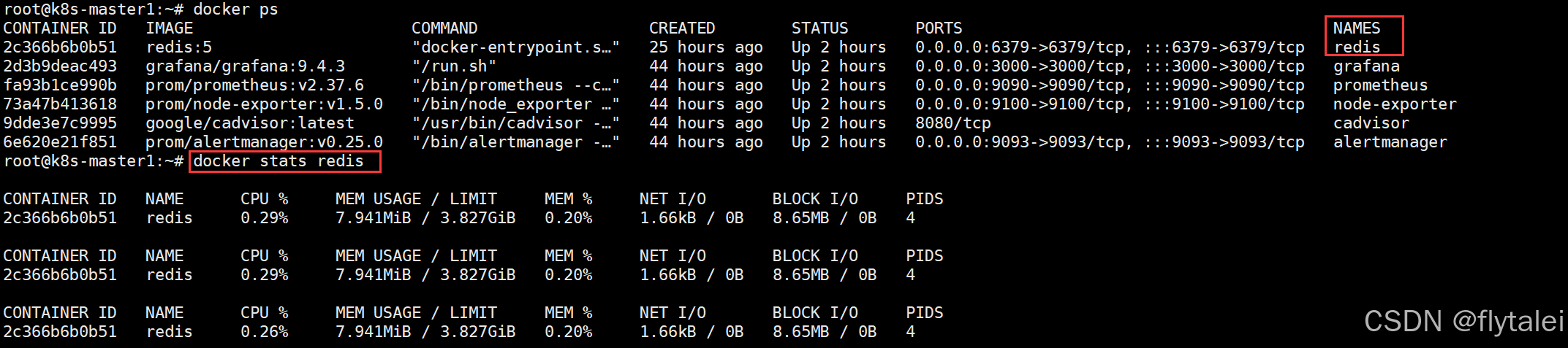Click redis ports 6379->6379/tcp mapping
Image resolution: width=1568 pixels, height=348 pixels.
tap(1110, 47)
